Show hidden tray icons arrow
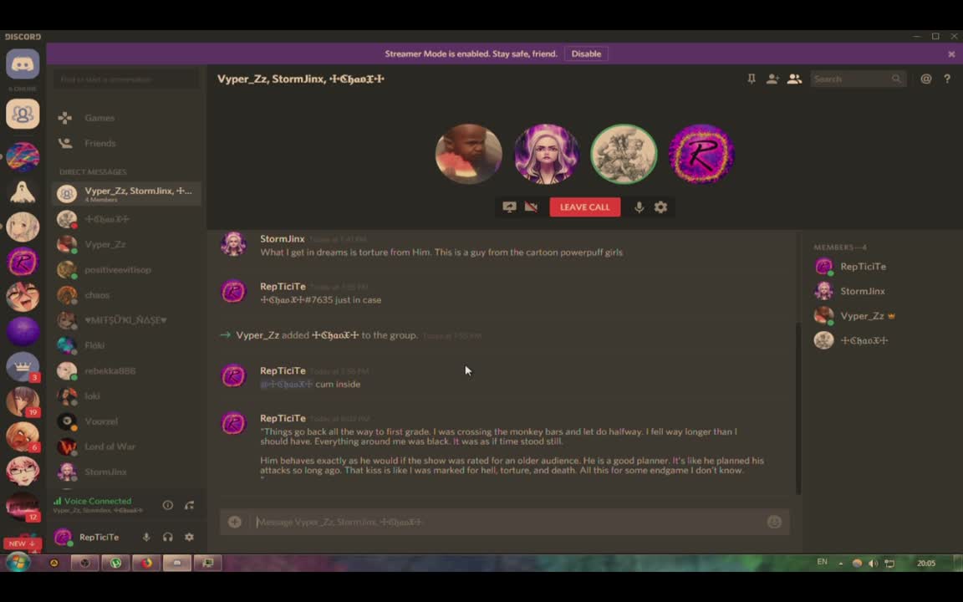Image resolution: width=963 pixels, height=602 pixels. coord(840,564)
